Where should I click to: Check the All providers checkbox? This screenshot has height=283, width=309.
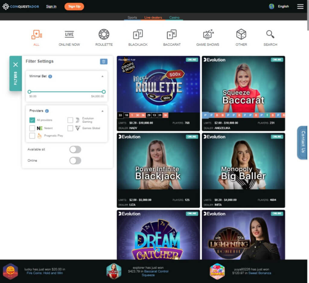[32, 120]
